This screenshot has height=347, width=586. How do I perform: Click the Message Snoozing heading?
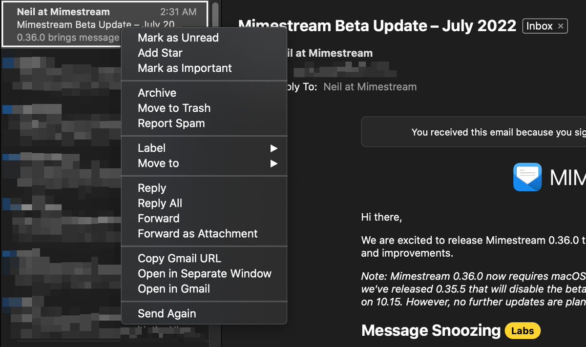click(x=431, y=331)
